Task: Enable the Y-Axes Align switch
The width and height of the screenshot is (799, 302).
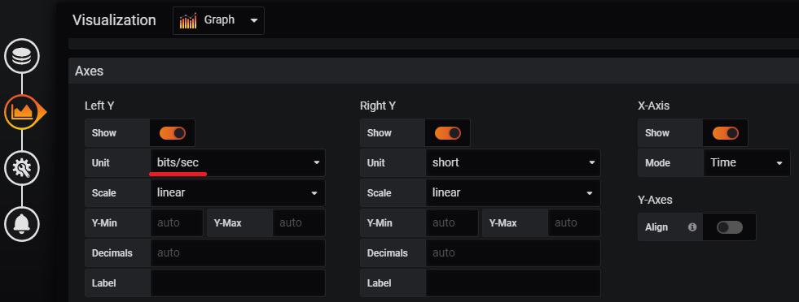Action: [x=729, y=226]
